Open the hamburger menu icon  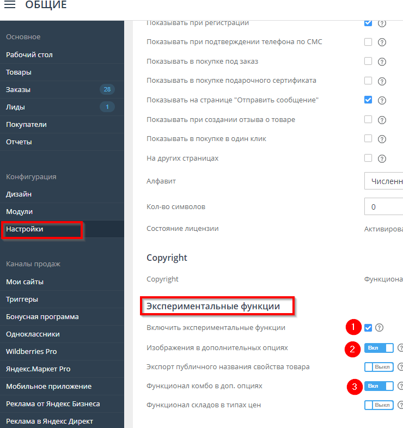[x=10, y=5]
